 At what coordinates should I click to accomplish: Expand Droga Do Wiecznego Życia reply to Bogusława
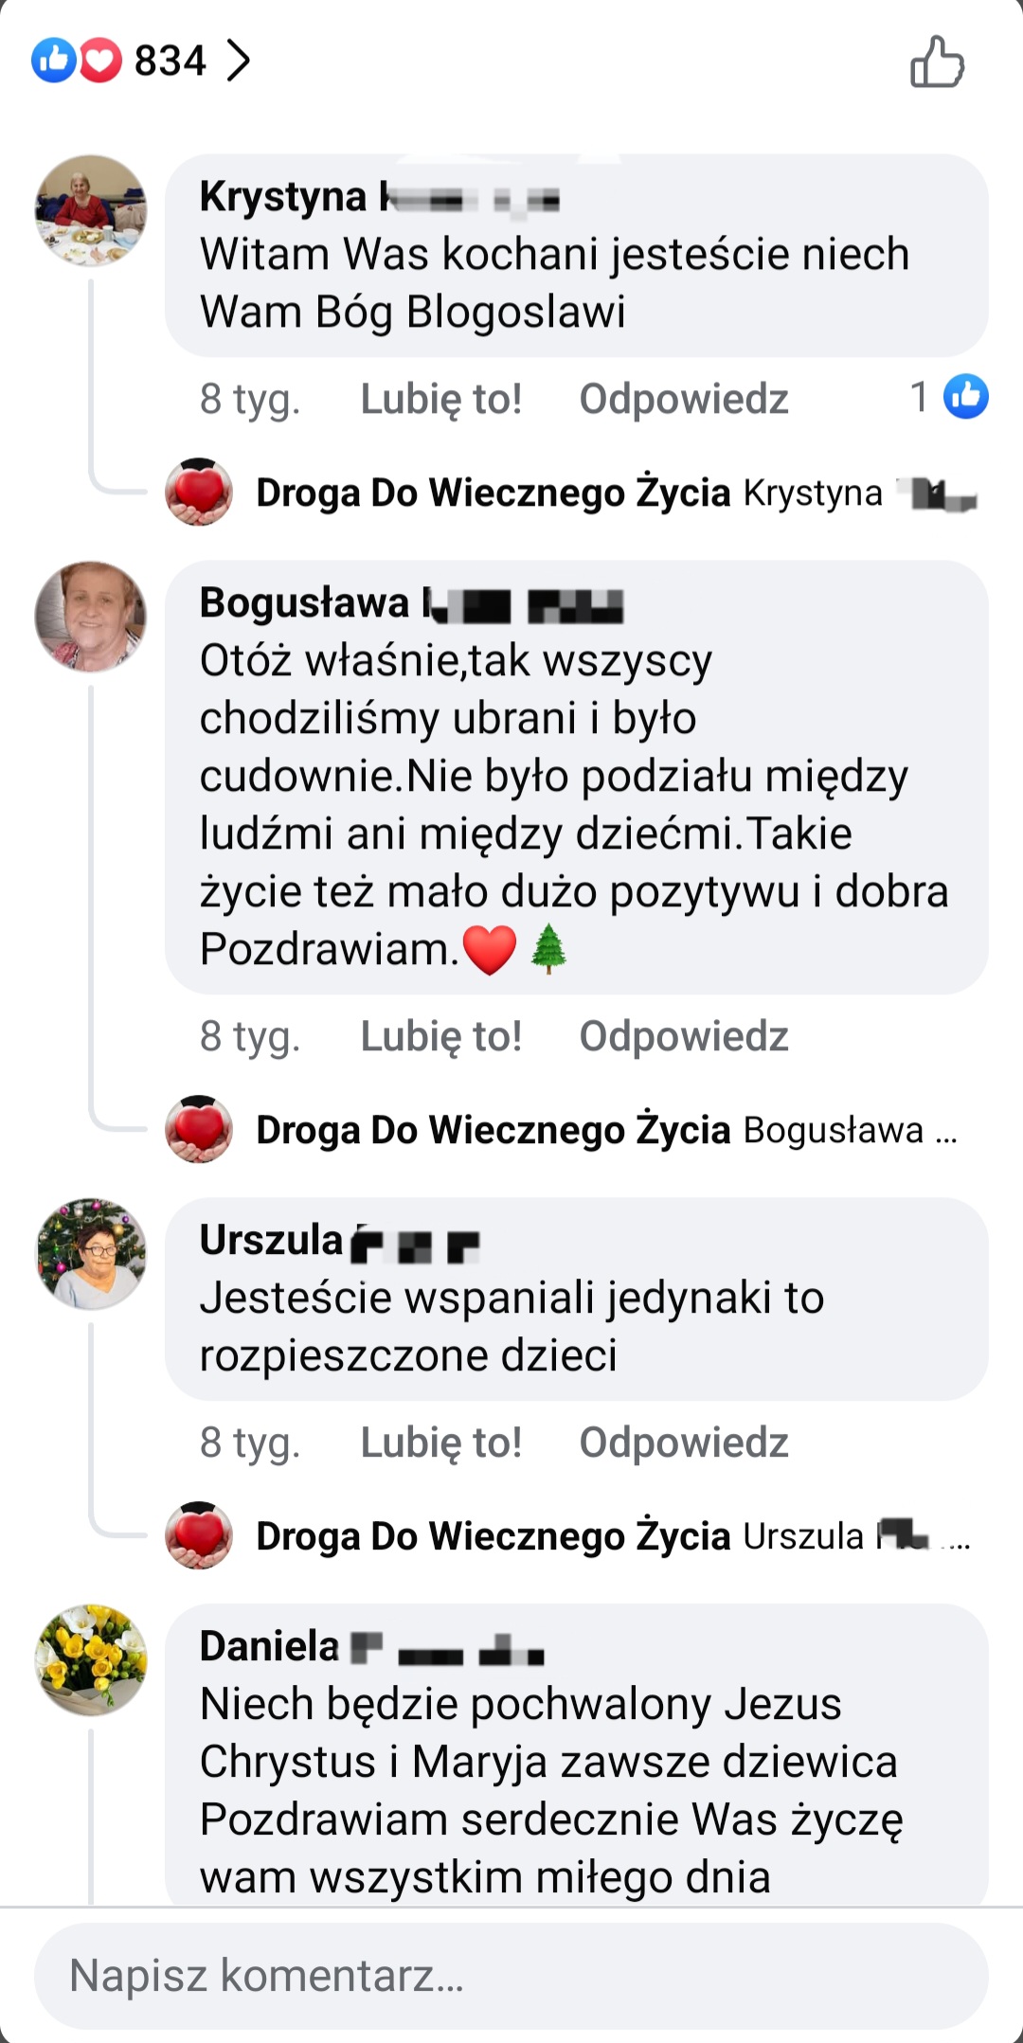(606, 1130)
